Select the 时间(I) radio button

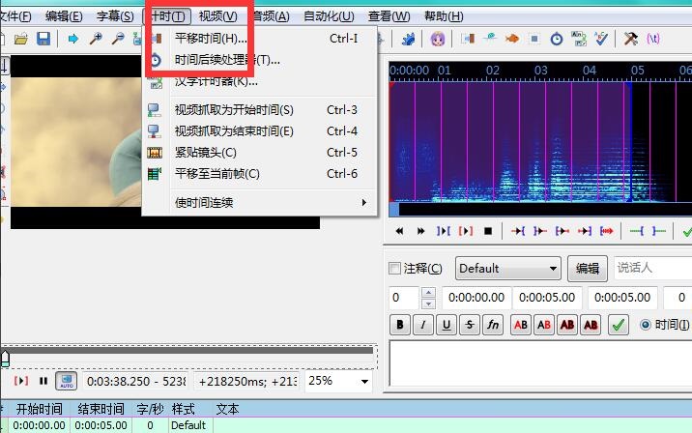click(x=646, y=325)
